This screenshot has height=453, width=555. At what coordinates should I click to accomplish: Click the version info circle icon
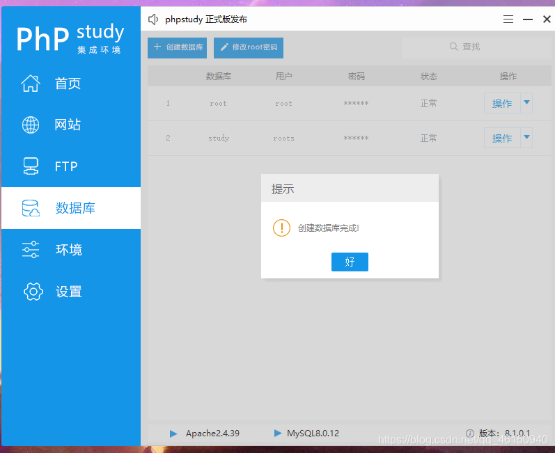[x=470, y=434]
